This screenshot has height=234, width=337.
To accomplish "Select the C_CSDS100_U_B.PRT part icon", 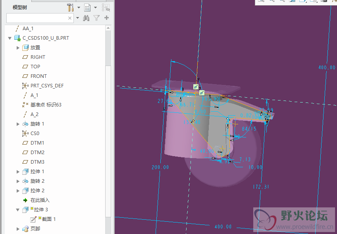I will point(17,38).
